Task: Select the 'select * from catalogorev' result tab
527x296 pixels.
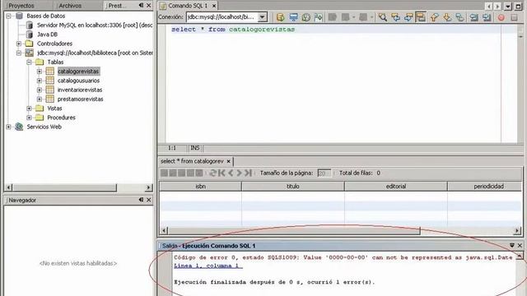Action: tap(192, 161)
